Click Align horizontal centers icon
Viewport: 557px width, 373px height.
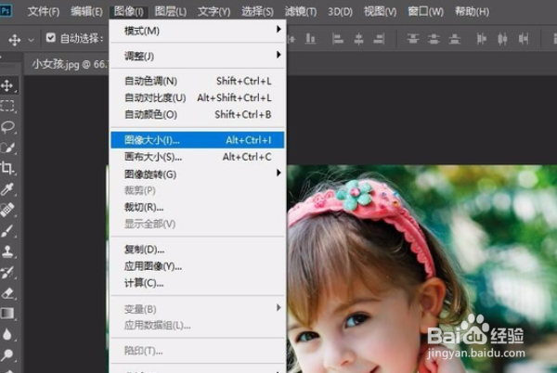(358, 38)
